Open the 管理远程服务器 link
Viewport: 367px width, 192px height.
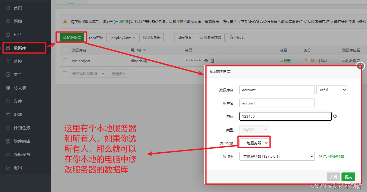coord(331,156)
